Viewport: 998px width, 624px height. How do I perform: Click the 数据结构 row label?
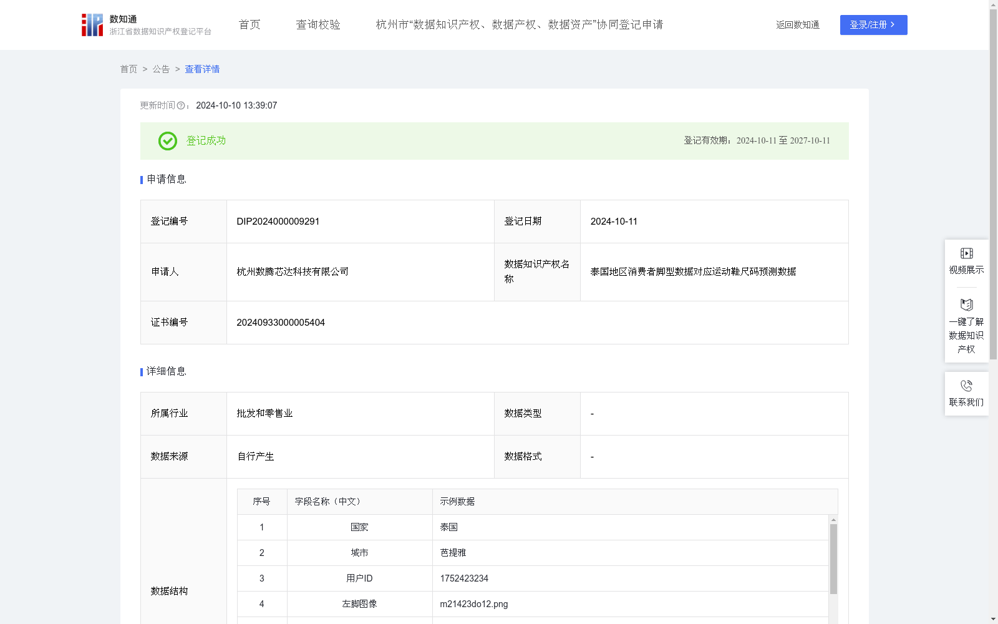tap(169, 592)
